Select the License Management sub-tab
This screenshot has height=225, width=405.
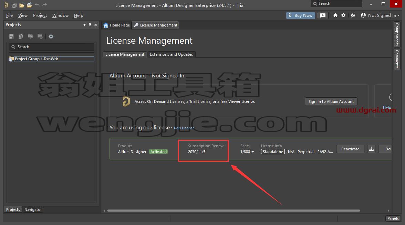pyautogui.click(x=125, y=54)
